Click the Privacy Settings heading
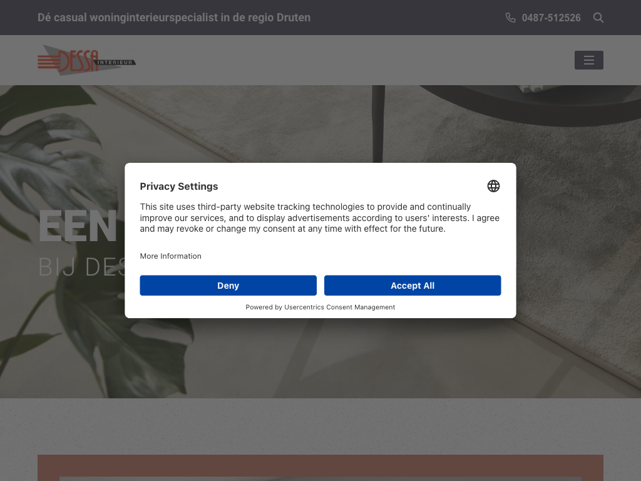 point(179,187)
